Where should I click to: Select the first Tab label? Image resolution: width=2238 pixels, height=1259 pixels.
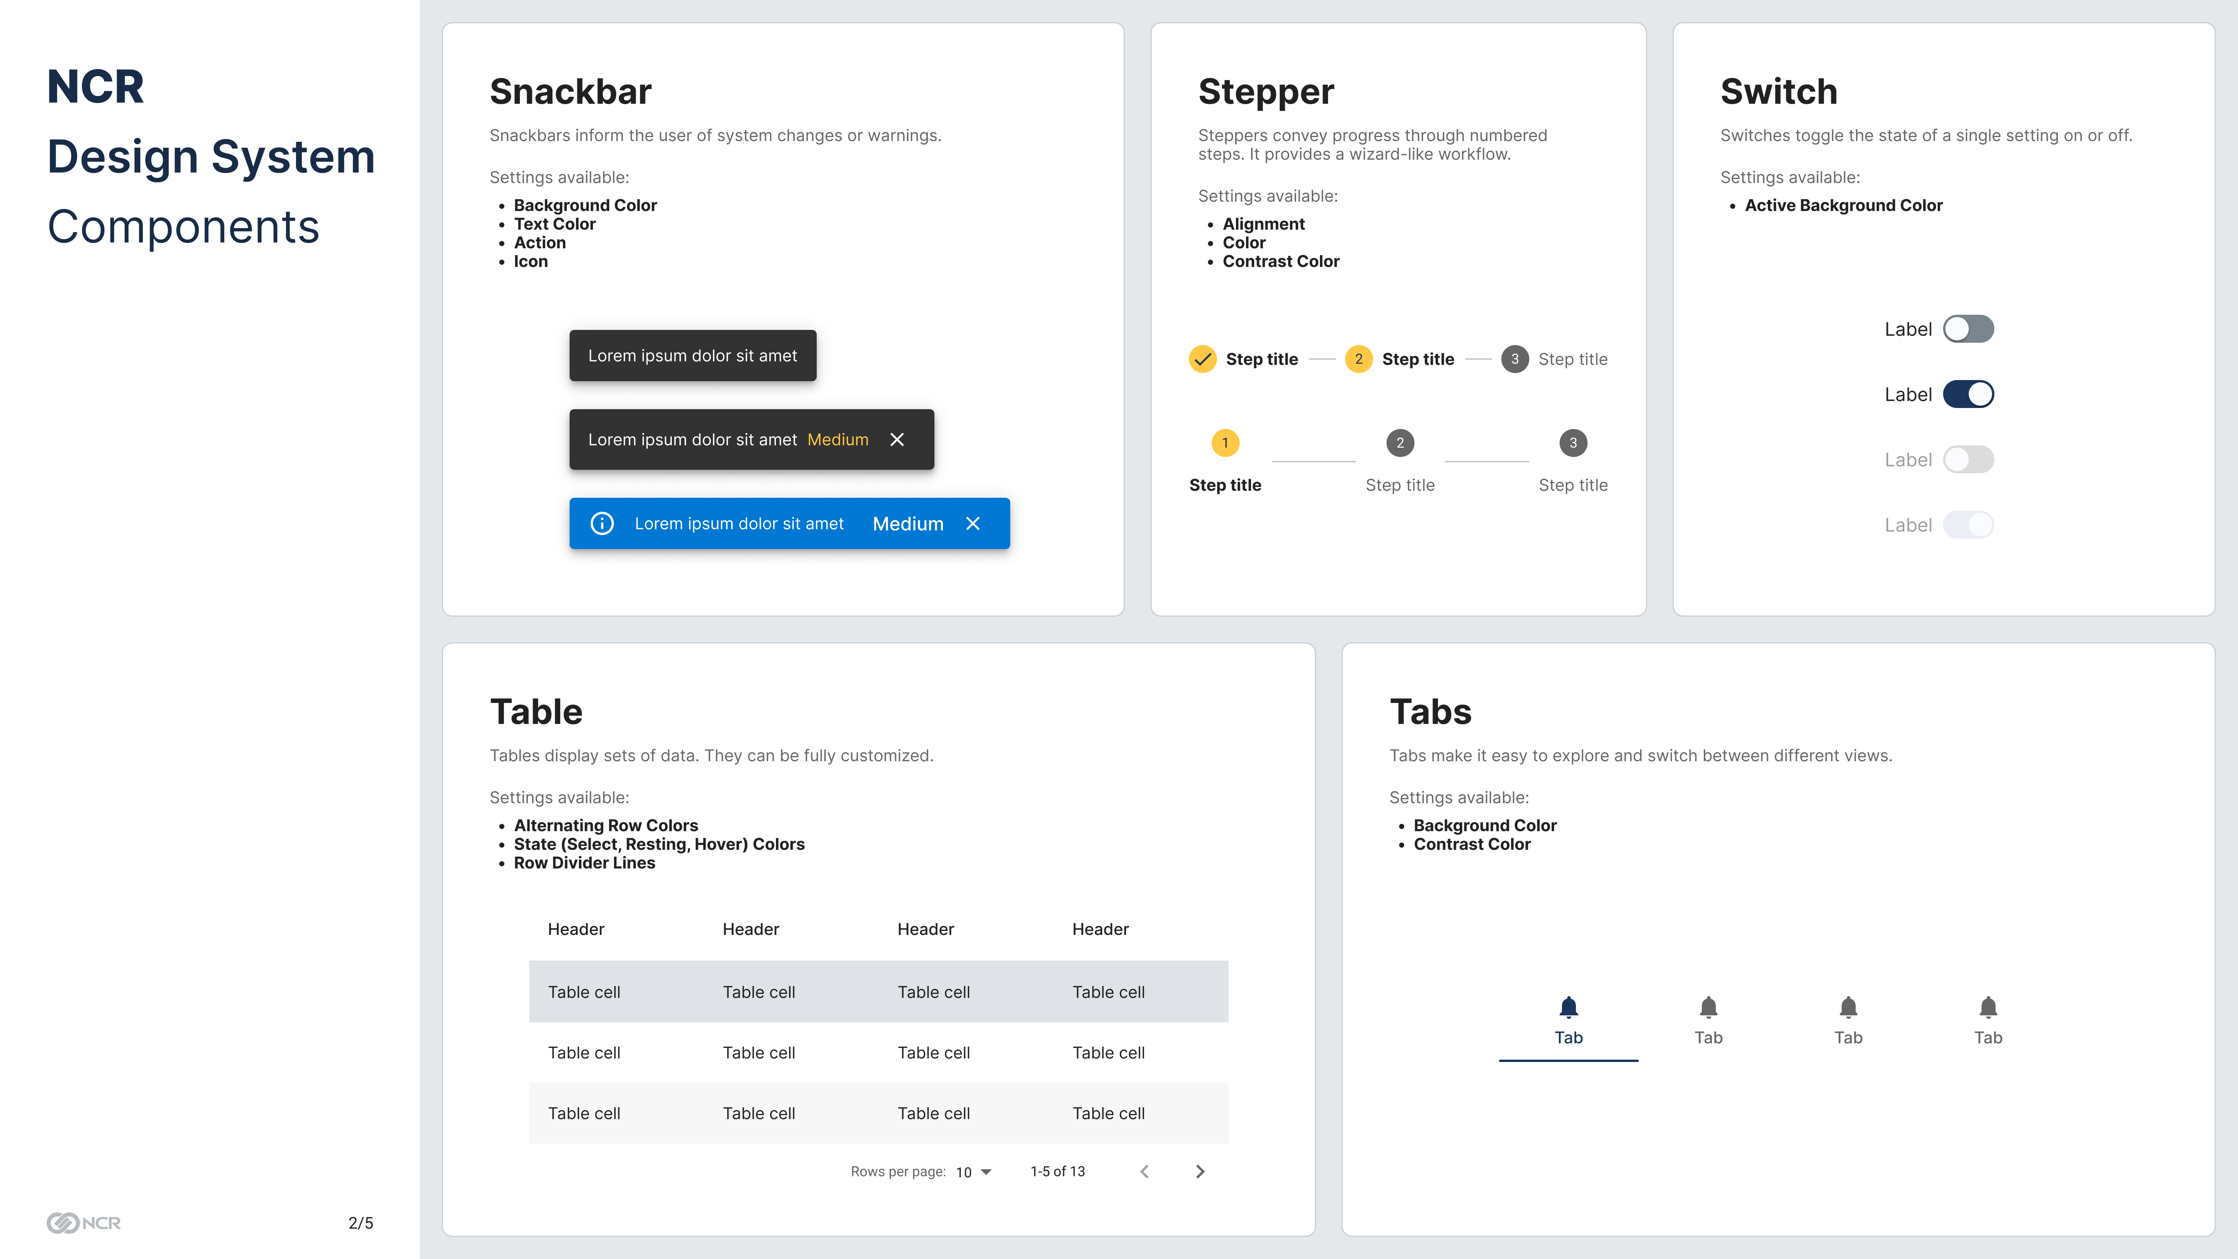click(1568, 1038)
